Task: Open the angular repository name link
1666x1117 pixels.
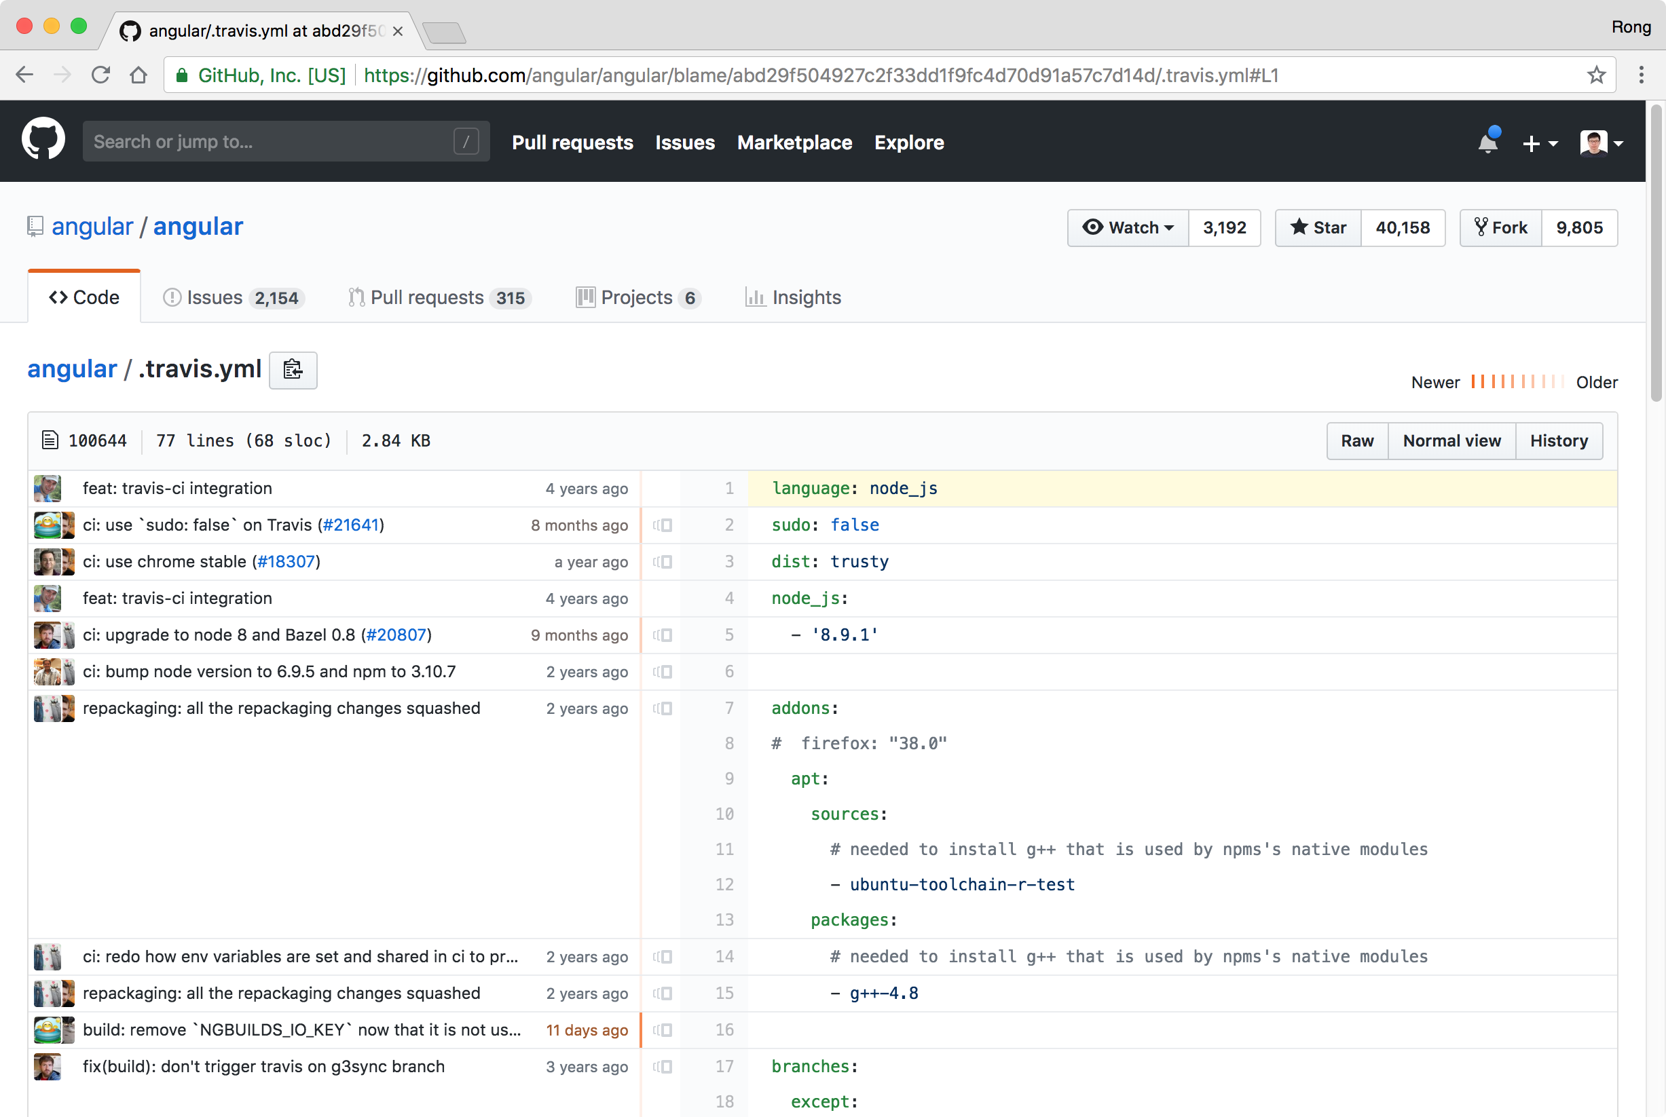Action: (x=198, y=227)
